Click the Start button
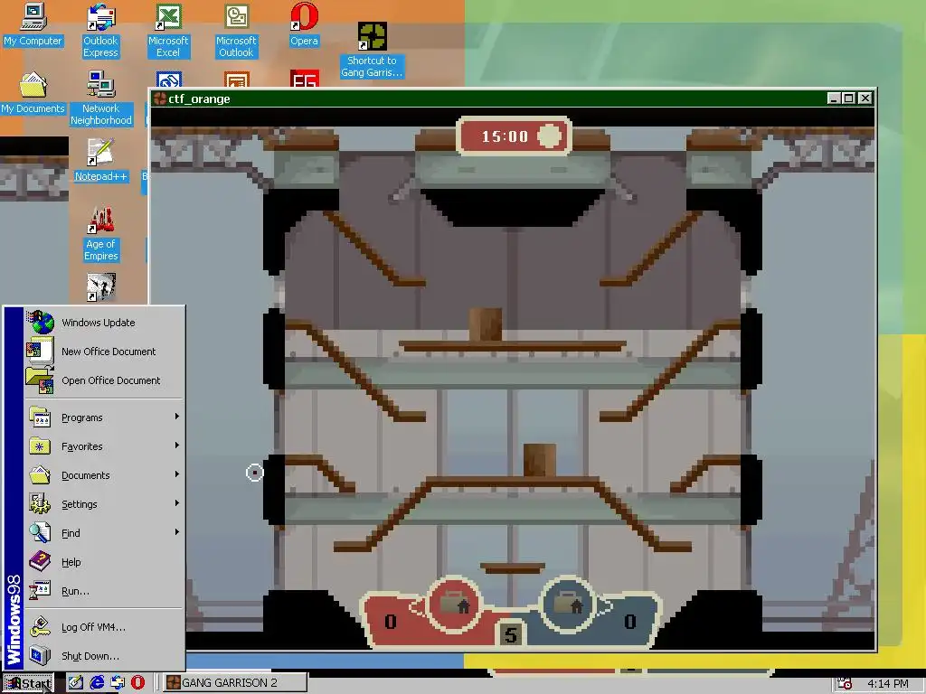 (x=28, y=683)
